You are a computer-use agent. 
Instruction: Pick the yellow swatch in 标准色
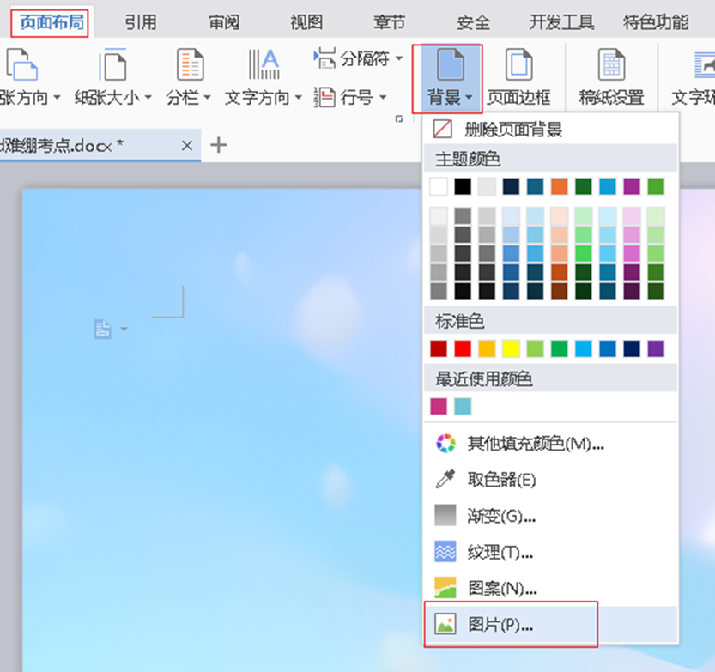click(x=511, y=349)
